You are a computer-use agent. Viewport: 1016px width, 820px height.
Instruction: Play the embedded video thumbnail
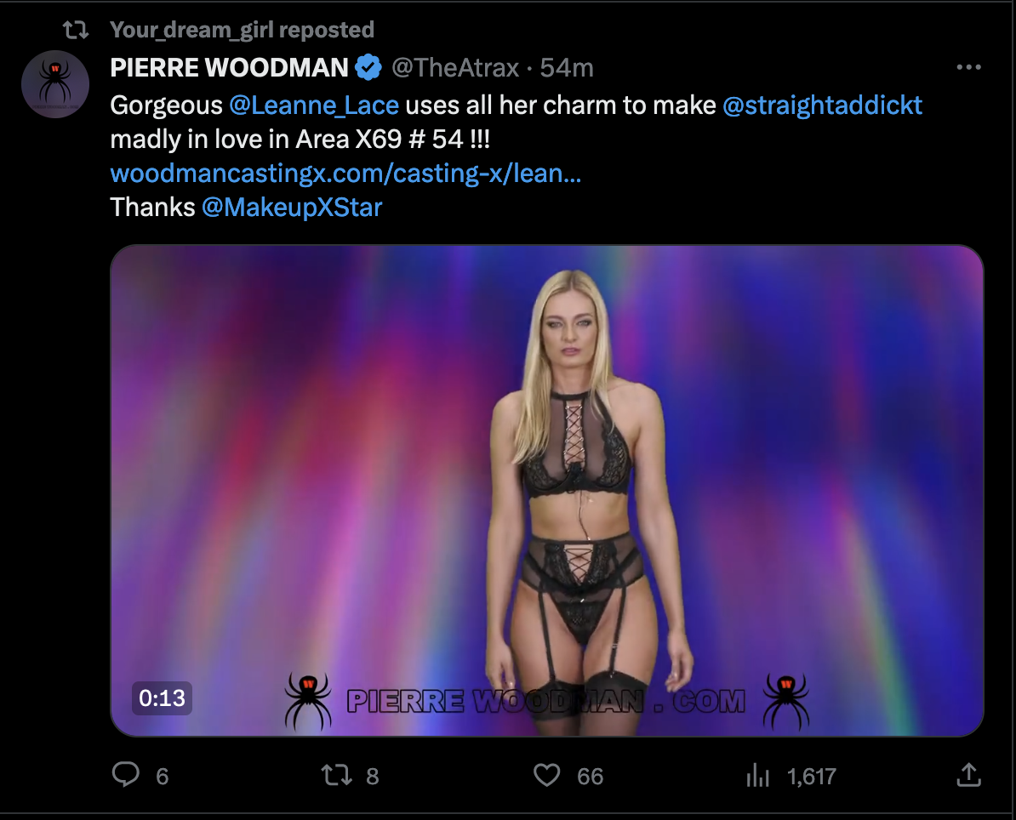pyautogui.click(x=546, y=490)
